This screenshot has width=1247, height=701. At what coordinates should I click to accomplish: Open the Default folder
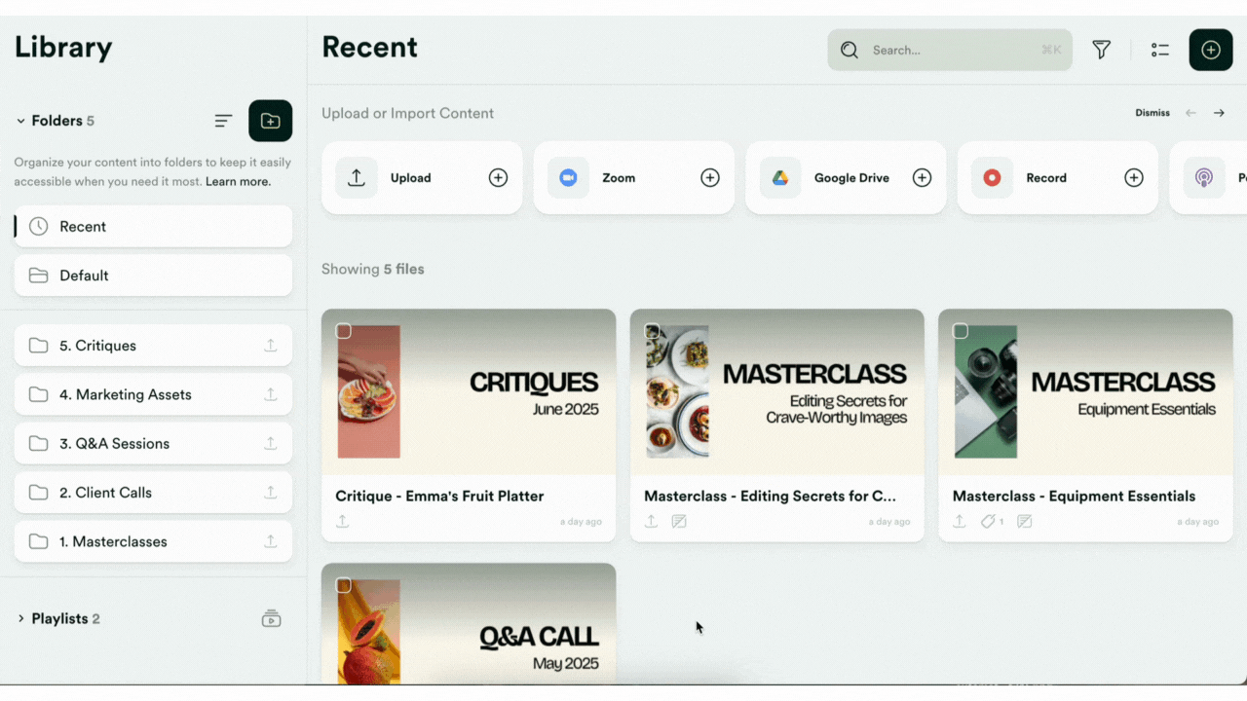point(153,276)
